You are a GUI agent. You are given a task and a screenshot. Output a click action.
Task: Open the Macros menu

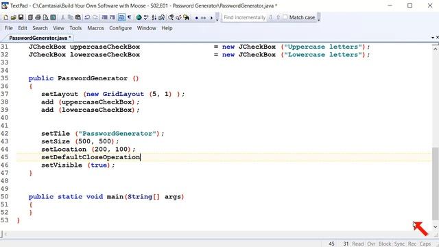[x=95, y=28]
